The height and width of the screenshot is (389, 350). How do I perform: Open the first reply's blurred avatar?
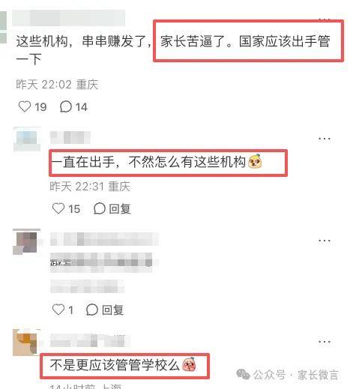click(x=27, y=139)
